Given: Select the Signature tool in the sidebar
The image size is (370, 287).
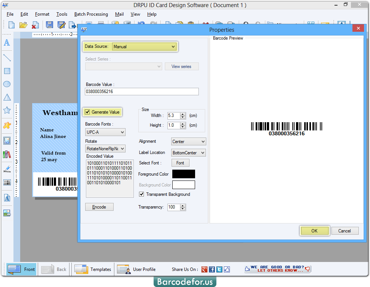Looking at the screenshot, I should click(x=7, y=168).
